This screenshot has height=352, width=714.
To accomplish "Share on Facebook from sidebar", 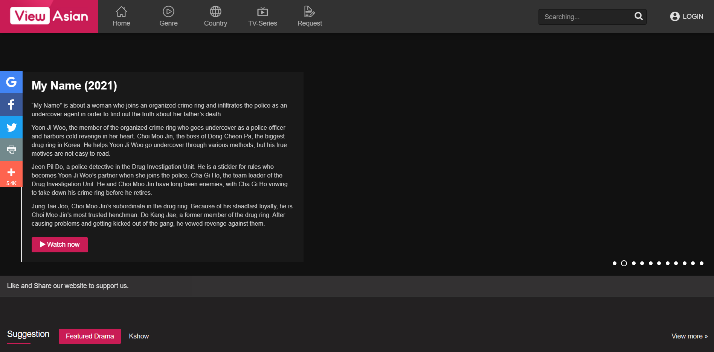I will coord(11,105).
